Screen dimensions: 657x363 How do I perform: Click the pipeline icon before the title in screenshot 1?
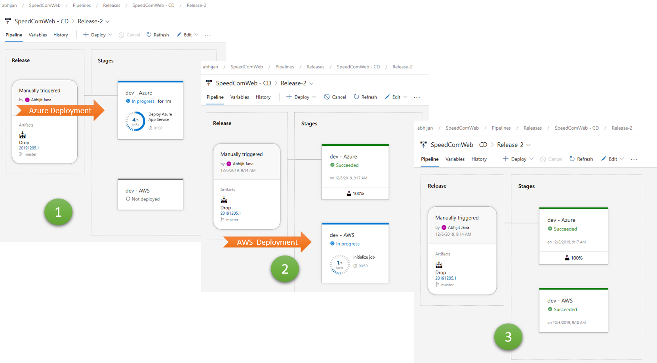click(x=8, y=21)
